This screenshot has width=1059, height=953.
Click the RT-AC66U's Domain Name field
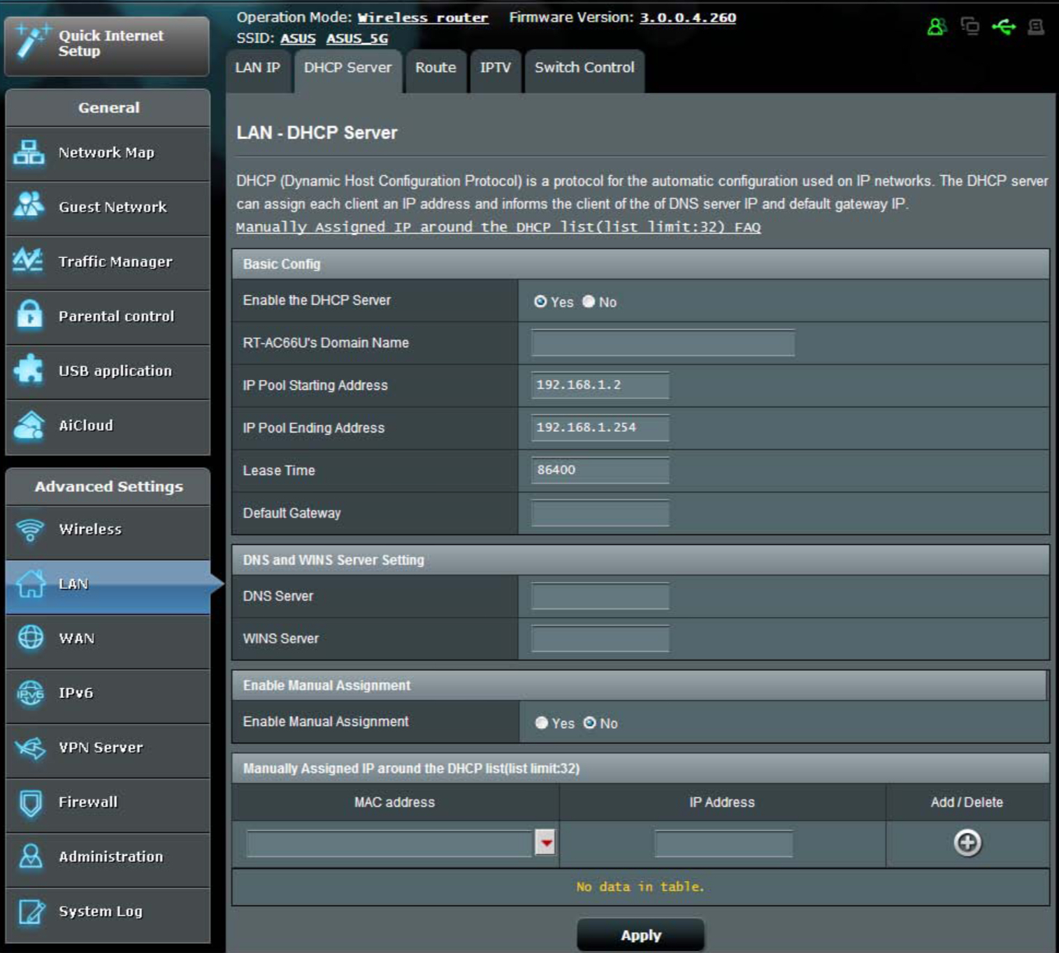[x=663, y=343]
